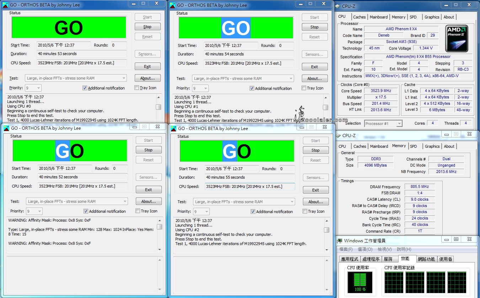The width and height of the screenshot is (480, 298).
Task: Click the CPU usage 100 % meter
Action: point(360,282)
